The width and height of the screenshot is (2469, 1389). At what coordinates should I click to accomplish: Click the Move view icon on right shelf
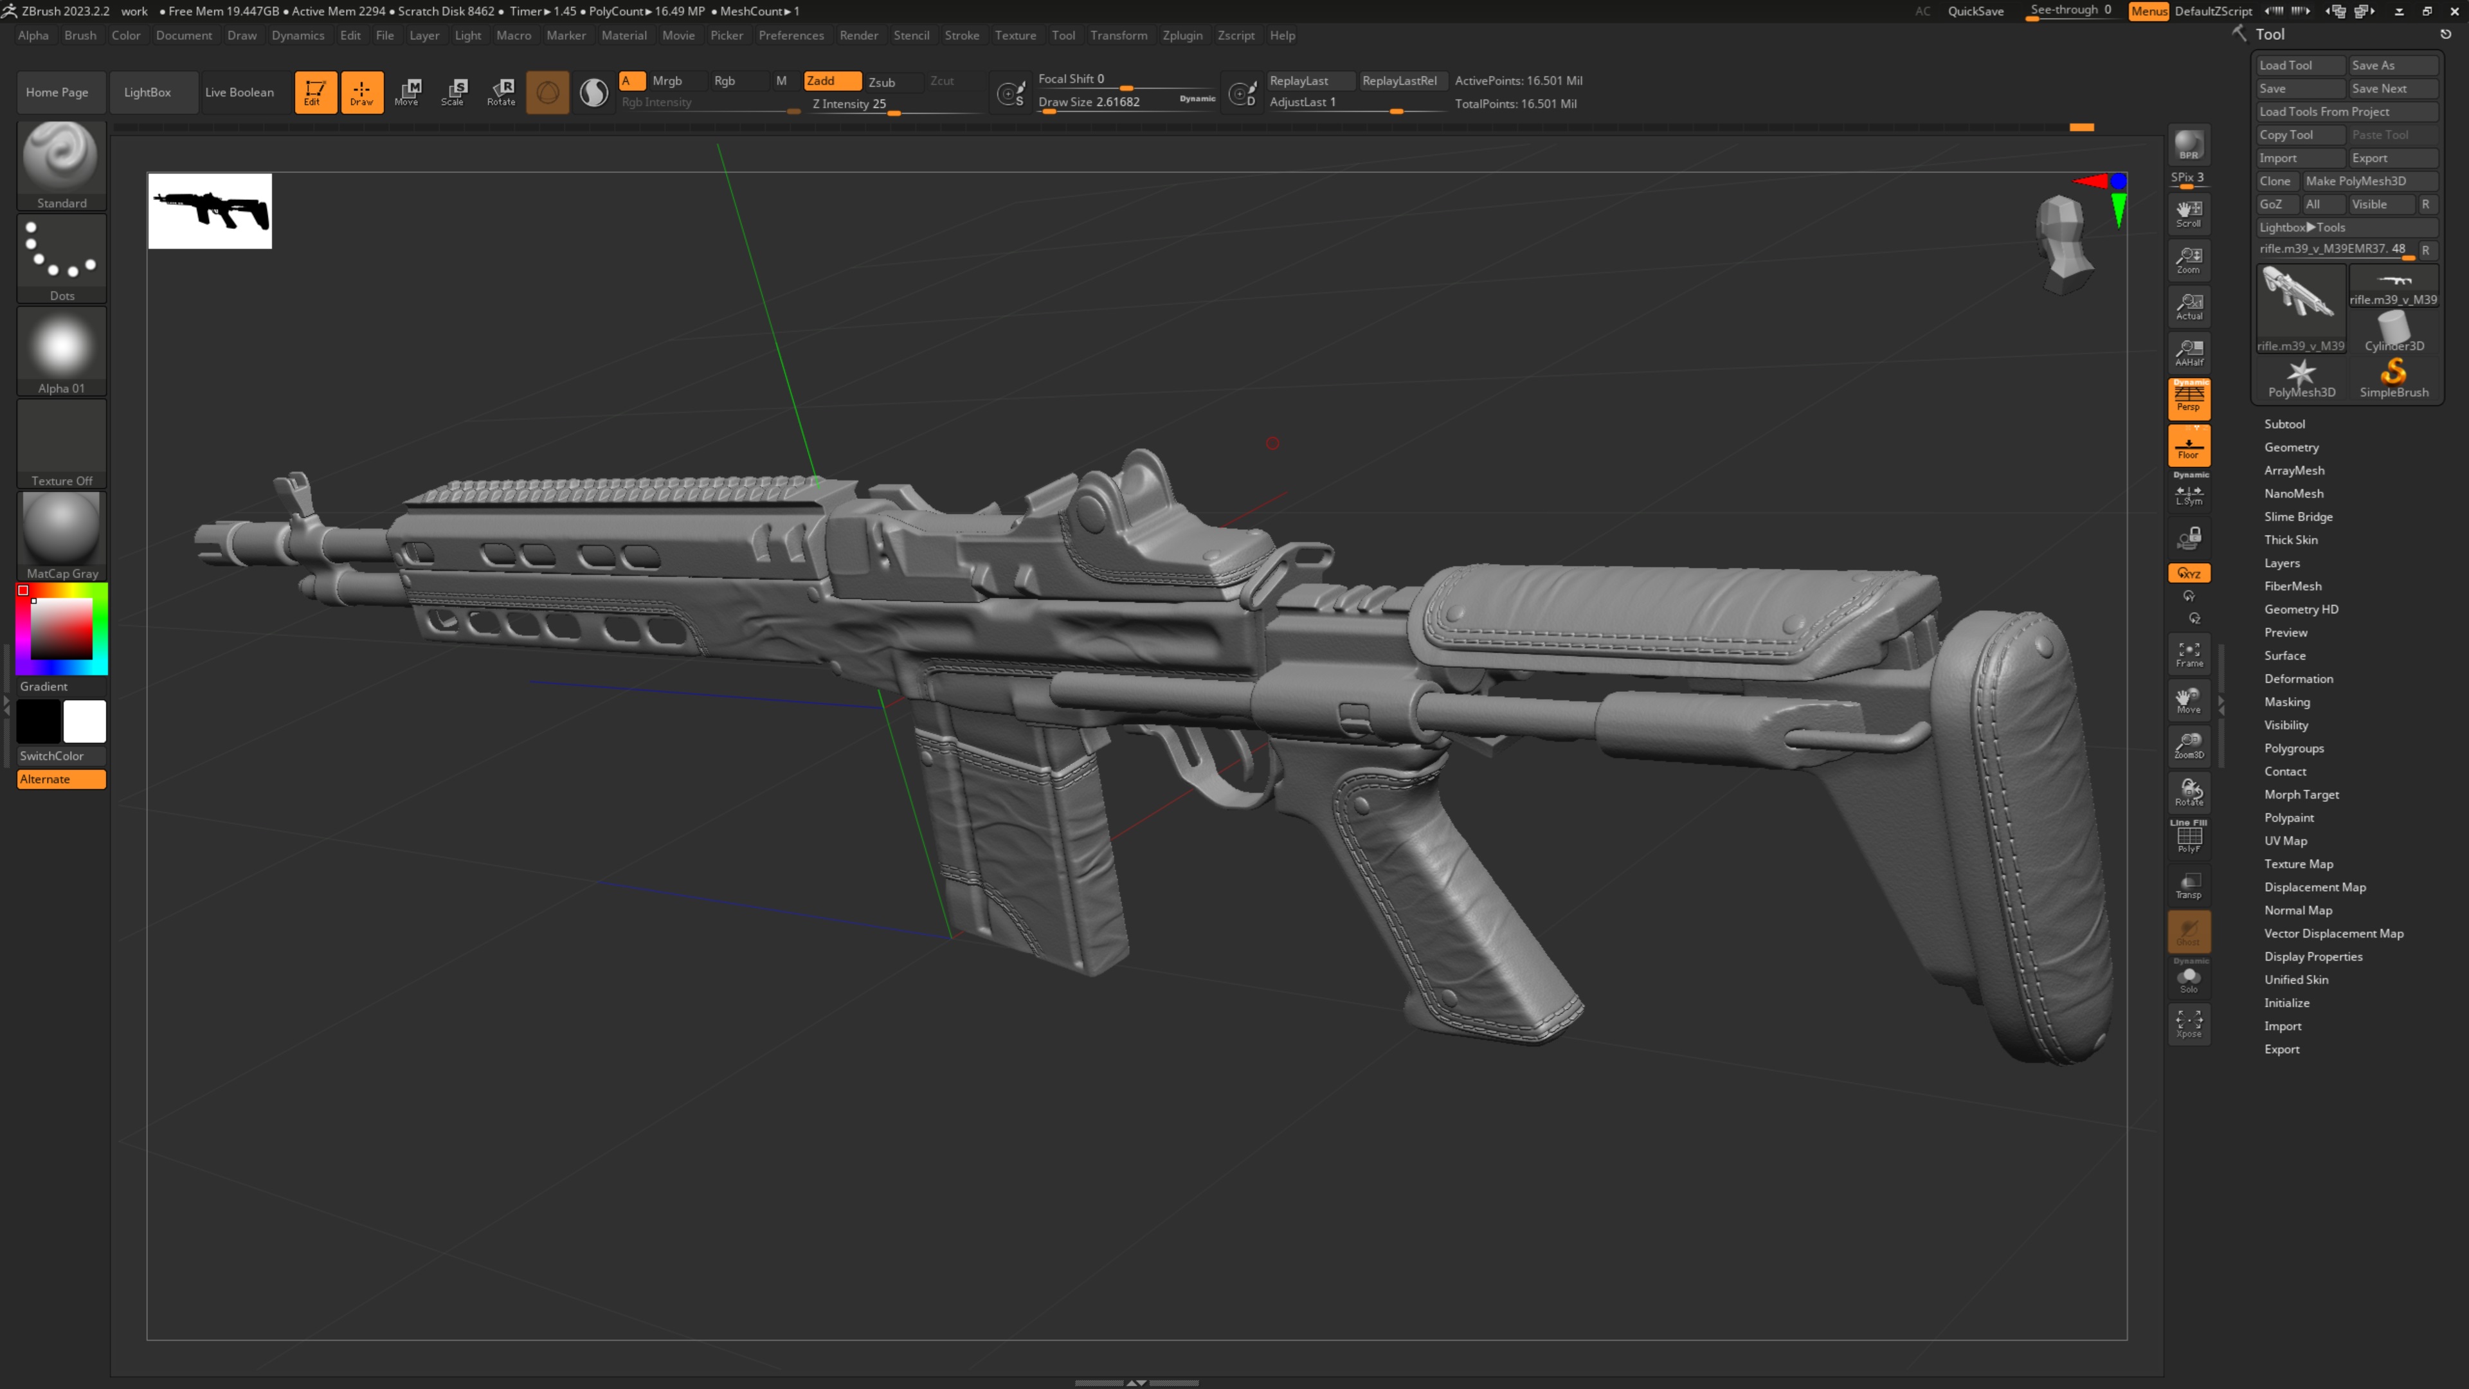(x=2189, y=700)
